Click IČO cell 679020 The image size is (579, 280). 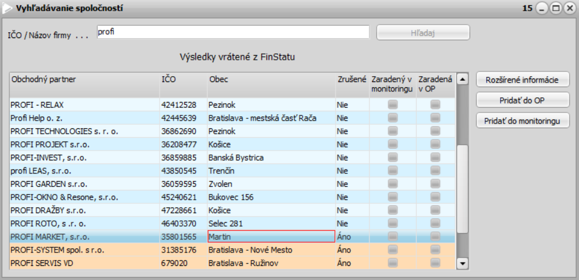click(184, 264)
